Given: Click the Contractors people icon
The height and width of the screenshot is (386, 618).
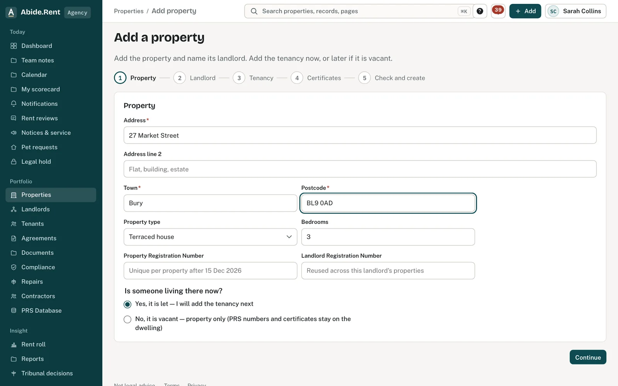Looking at the screenshot, I should pos(14,296).
